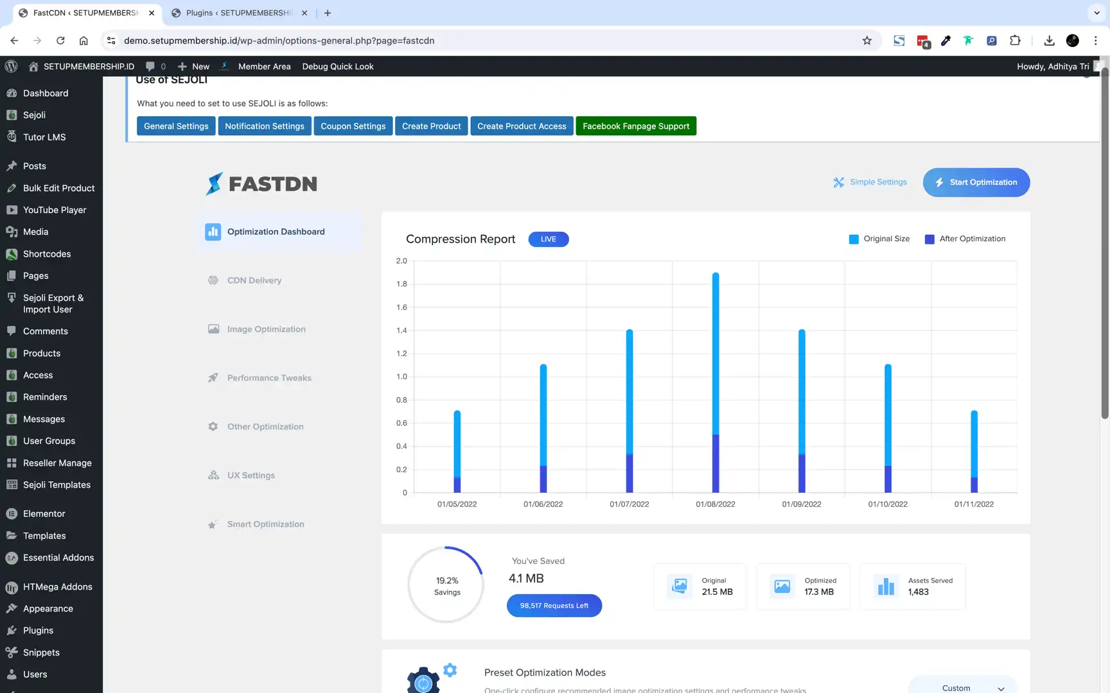Click the Start Optimization button
The width and height of the screenshot is (1110, 693).
click(x=976, y=182)
